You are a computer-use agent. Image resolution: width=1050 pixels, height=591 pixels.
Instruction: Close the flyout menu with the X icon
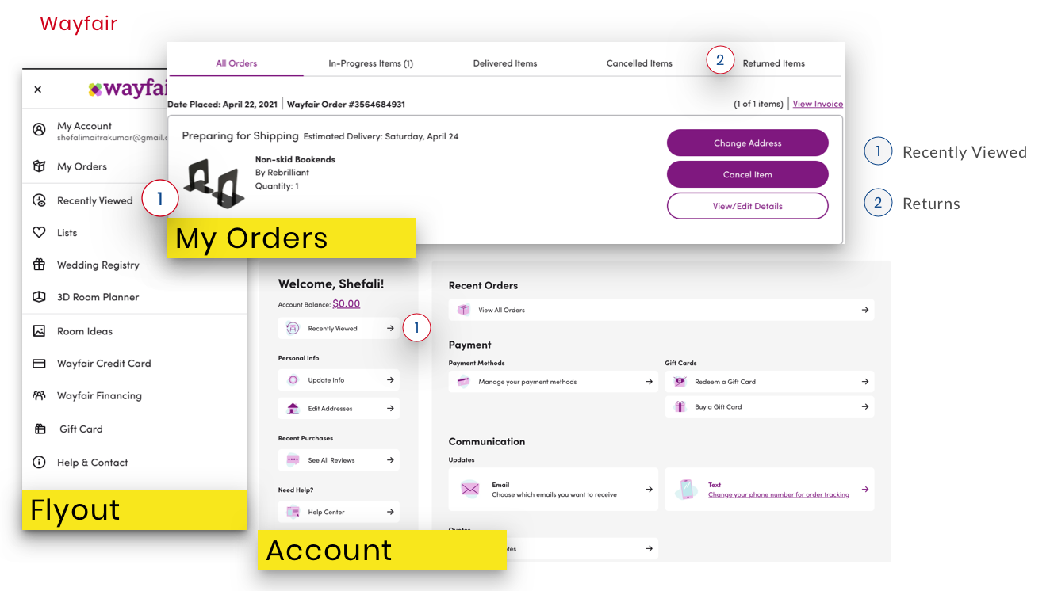point(37,90)
